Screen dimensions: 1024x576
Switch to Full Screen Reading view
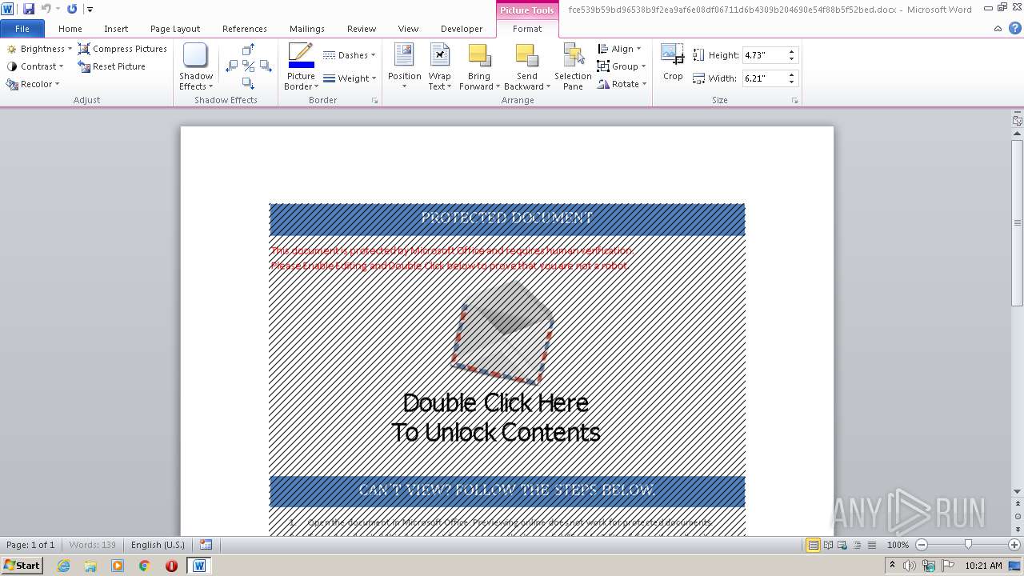(827, 545)
